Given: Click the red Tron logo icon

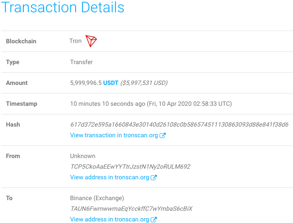Looking at the screenshot, I should (x=91, y=41).
